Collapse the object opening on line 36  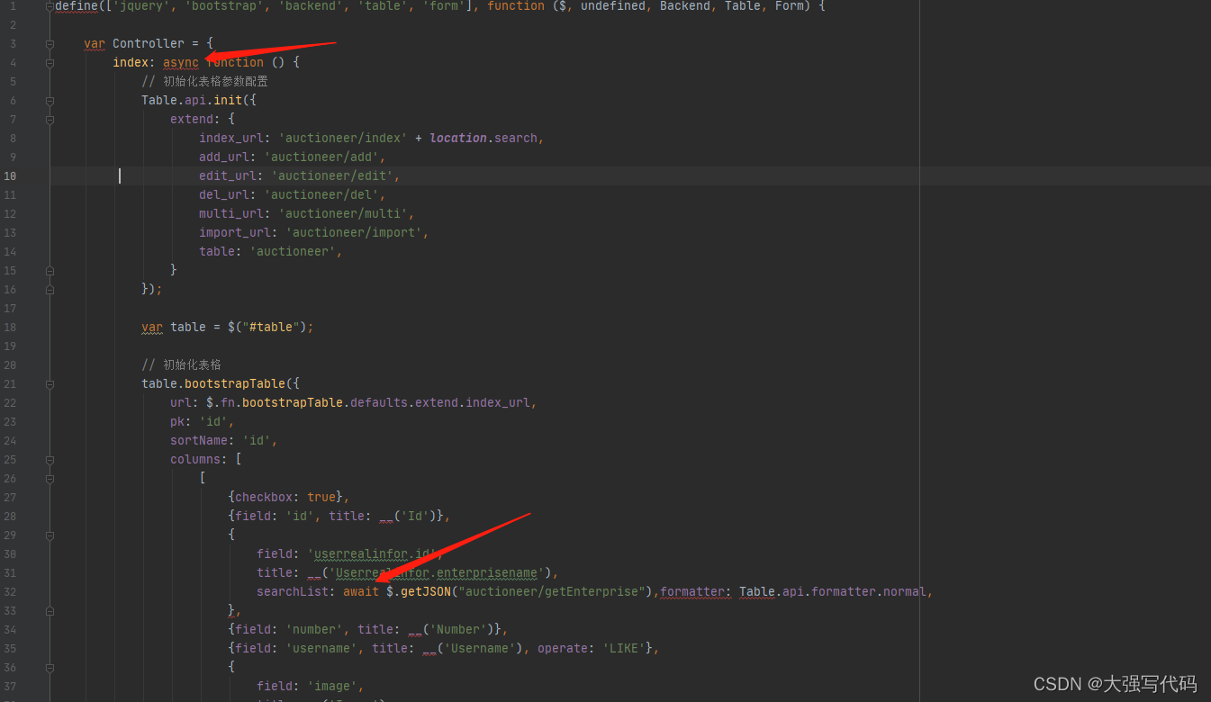pyautogui.click(x=50, y=667)
